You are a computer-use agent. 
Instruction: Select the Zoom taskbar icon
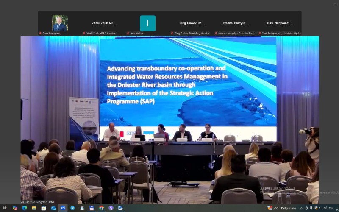click(x=63, y=208)
